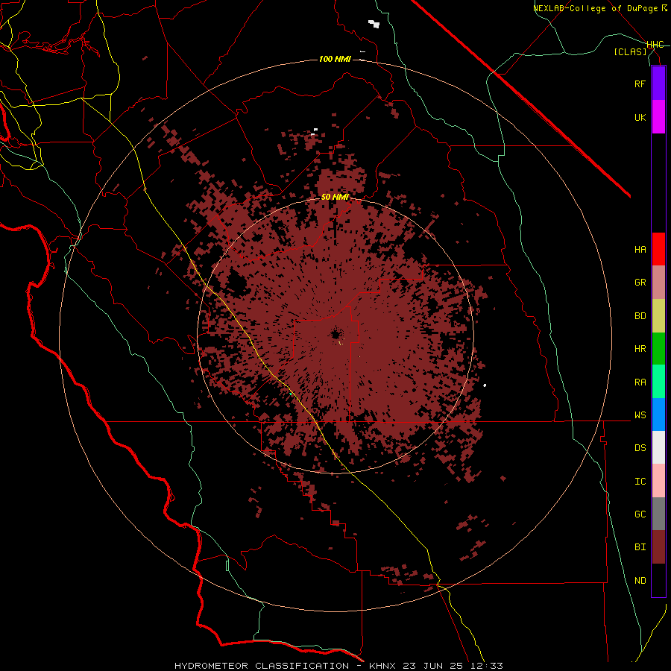The image size is (671, 671).
Task: Click the purple RF legend color swatch
Action: tap(658, 84)
